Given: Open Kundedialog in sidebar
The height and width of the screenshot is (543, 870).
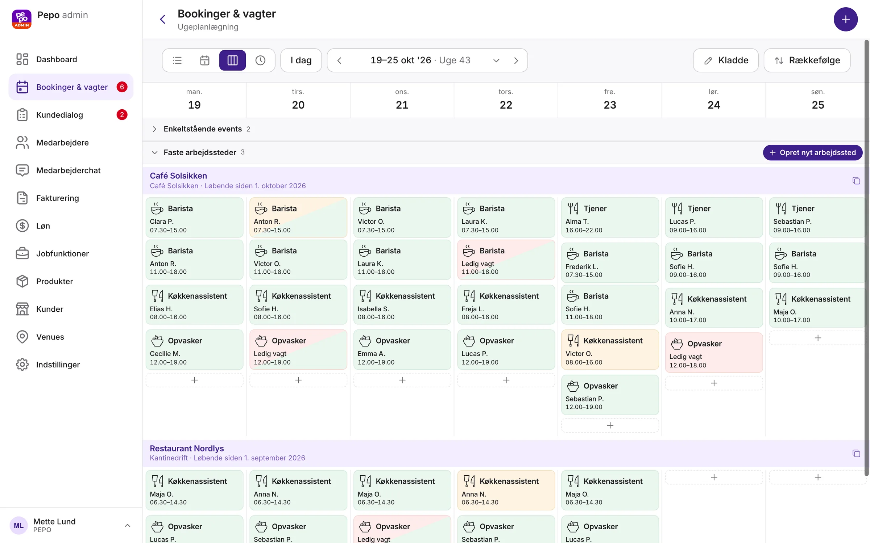Looking at the screenshot, I should [71, 115].
